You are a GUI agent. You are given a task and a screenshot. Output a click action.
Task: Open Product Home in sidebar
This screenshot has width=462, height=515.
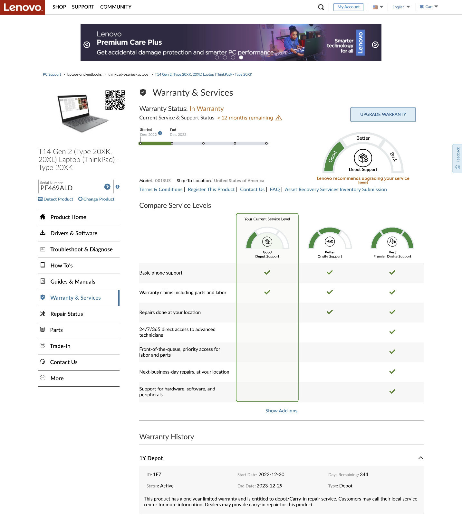pyautogui.click(x=79, y=217)
